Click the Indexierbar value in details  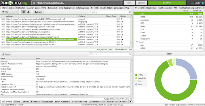[x=41, y=77]
